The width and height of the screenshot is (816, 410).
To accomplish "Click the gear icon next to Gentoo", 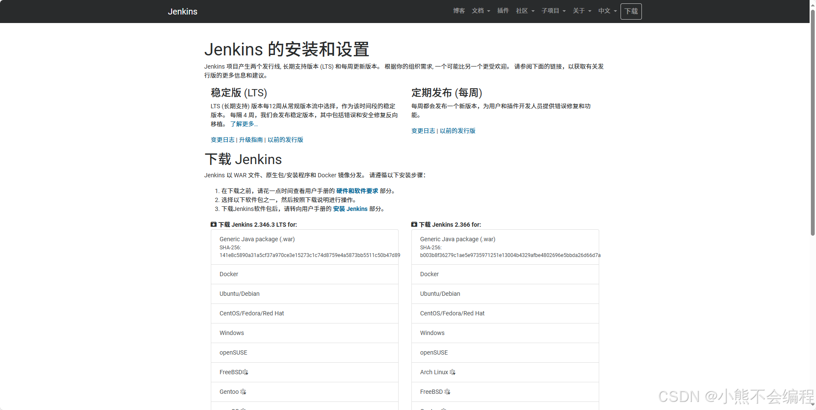I will click(x=243, y=392).
